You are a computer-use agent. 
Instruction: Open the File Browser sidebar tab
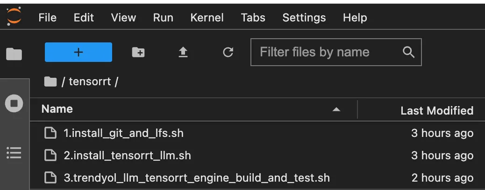14,54
